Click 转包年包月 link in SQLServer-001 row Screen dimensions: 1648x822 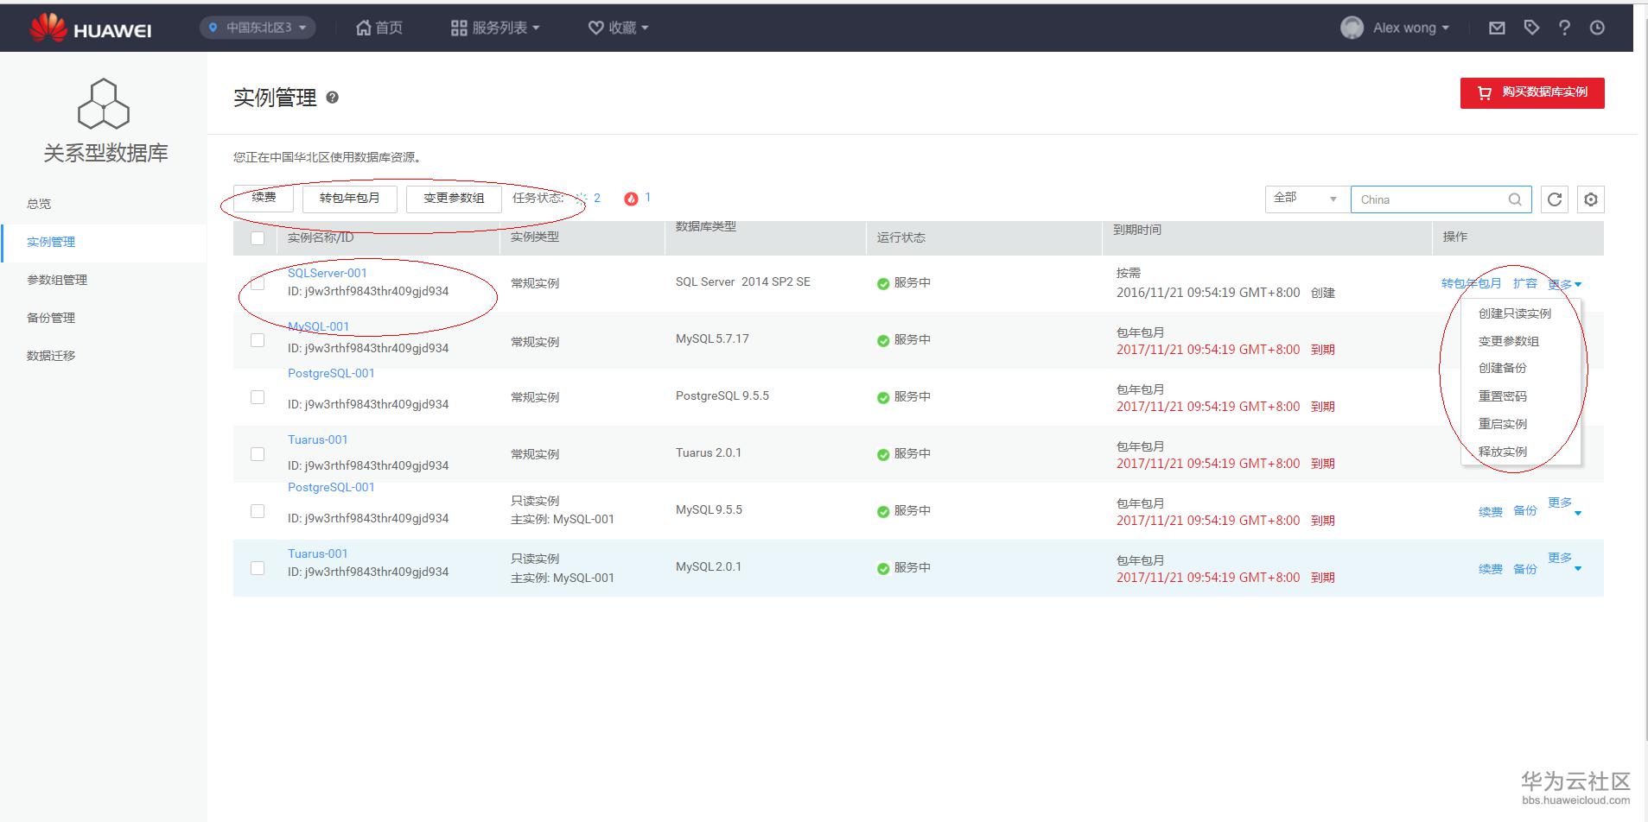1472,284
